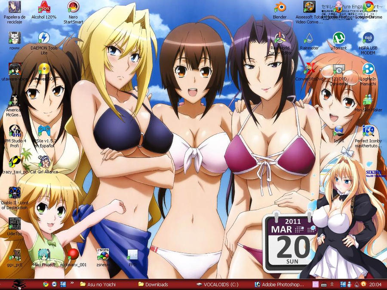Viewport: 387px width, 290px height.
Task: Launch the crazy_taxi_pc game shortcut
Action: pyautogui.click(x=15, y=165)
